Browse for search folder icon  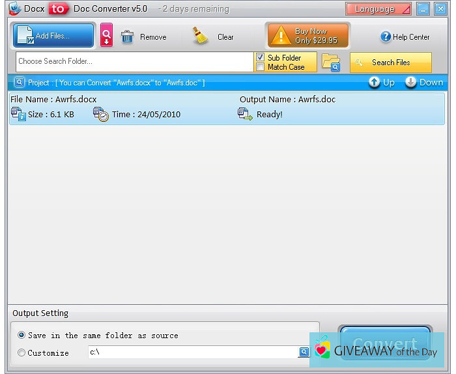tap(332, 63)
